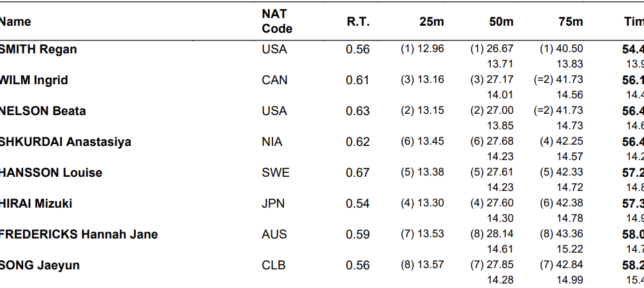The image size is (644, 288).
Task: Click the NAT Code column header
Action: (x=277, y=21)
